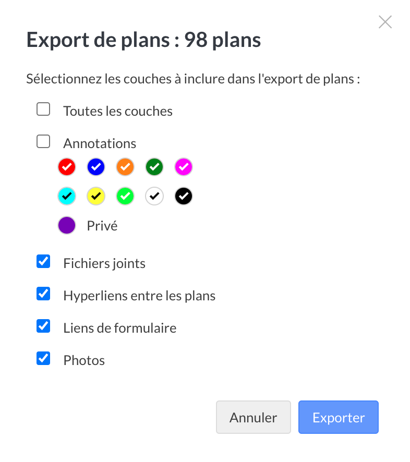Toggle the orange annotation color layer
410x462 pixels.
point(125,167)
